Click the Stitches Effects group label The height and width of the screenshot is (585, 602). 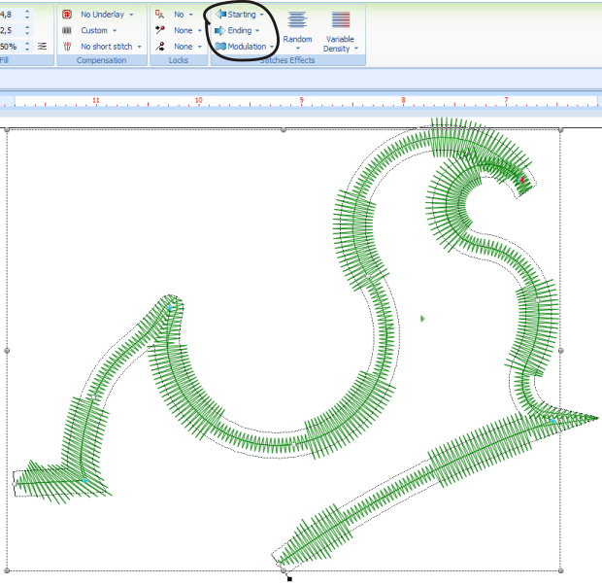pyautogui.click(x=287, y=60)
